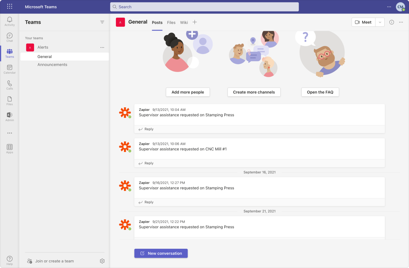Open Chat in the sidebar
Screen dimensions: 409x268
10,37
